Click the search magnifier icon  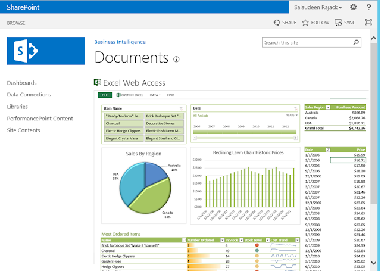356,42
